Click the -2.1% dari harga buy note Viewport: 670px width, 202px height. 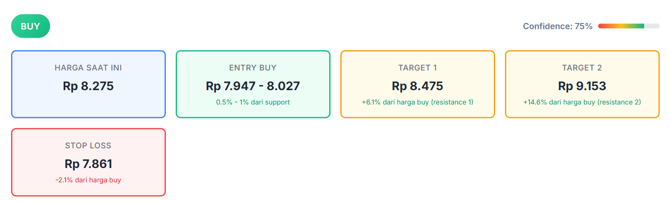pos(88,180)
